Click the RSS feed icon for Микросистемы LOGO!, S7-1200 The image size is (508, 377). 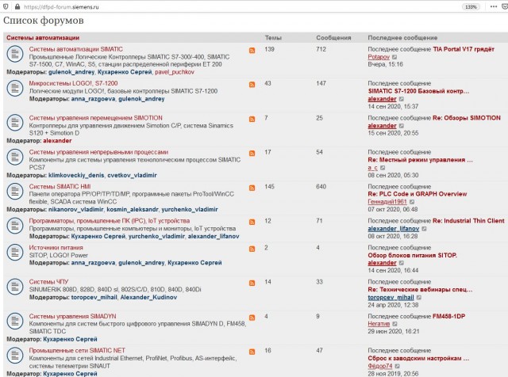tap(252, 85)
